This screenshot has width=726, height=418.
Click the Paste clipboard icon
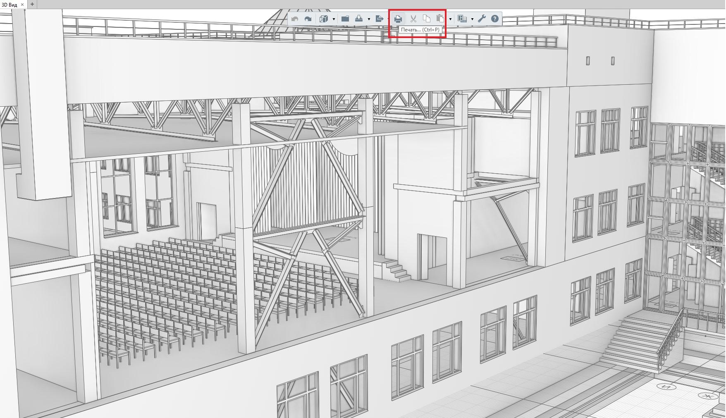pyautogui.click(x=440, y=19)
